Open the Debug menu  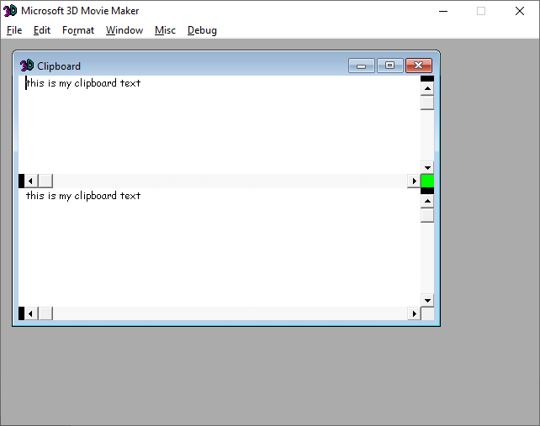202,30
